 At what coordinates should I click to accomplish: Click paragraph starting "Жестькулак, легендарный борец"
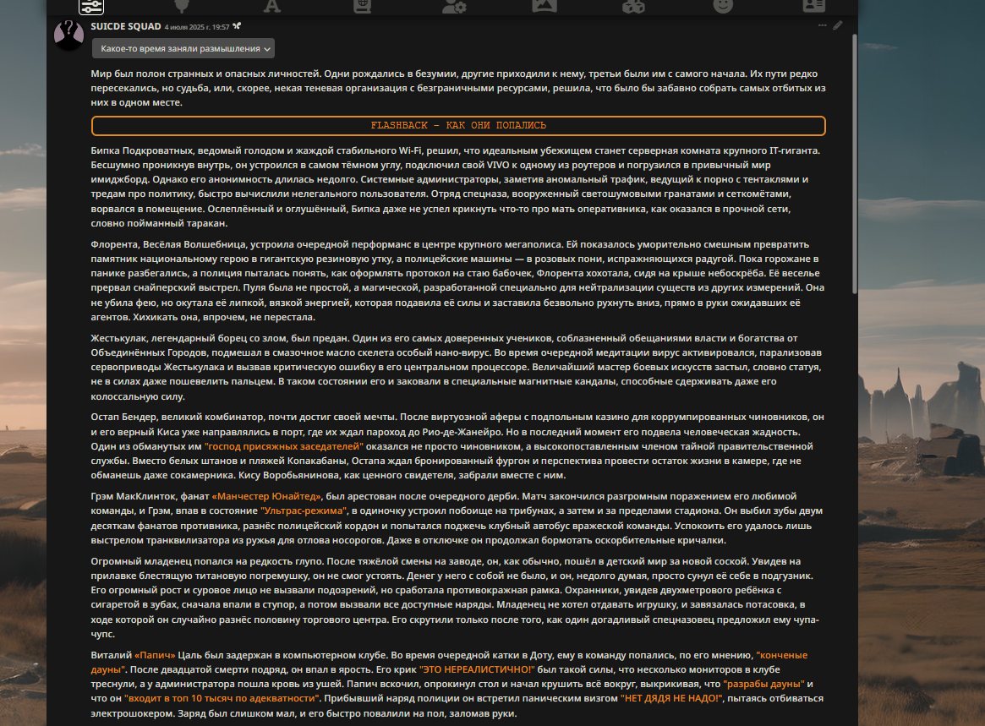[458, 368]
